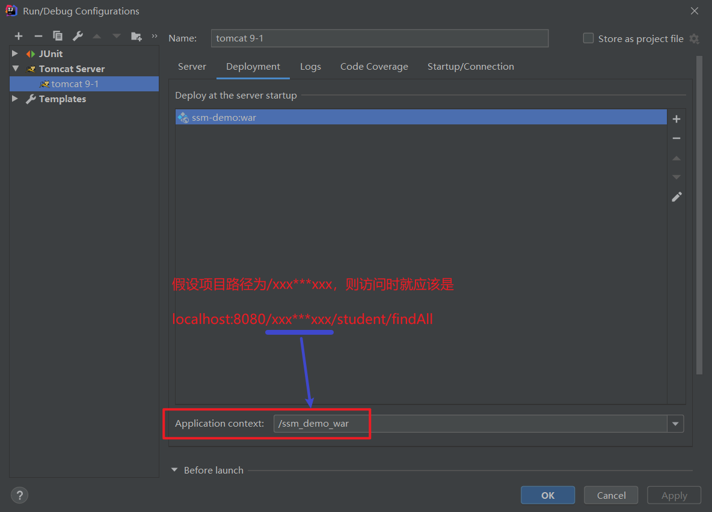Open help with question mark button

pos(19,495)
